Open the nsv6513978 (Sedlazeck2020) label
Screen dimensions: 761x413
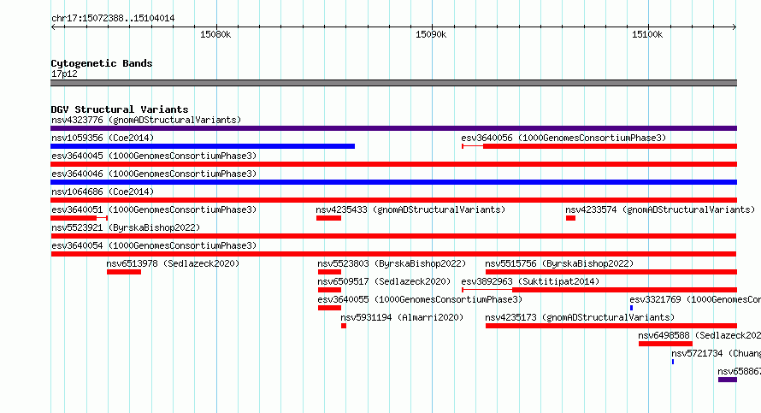(173, 263)
